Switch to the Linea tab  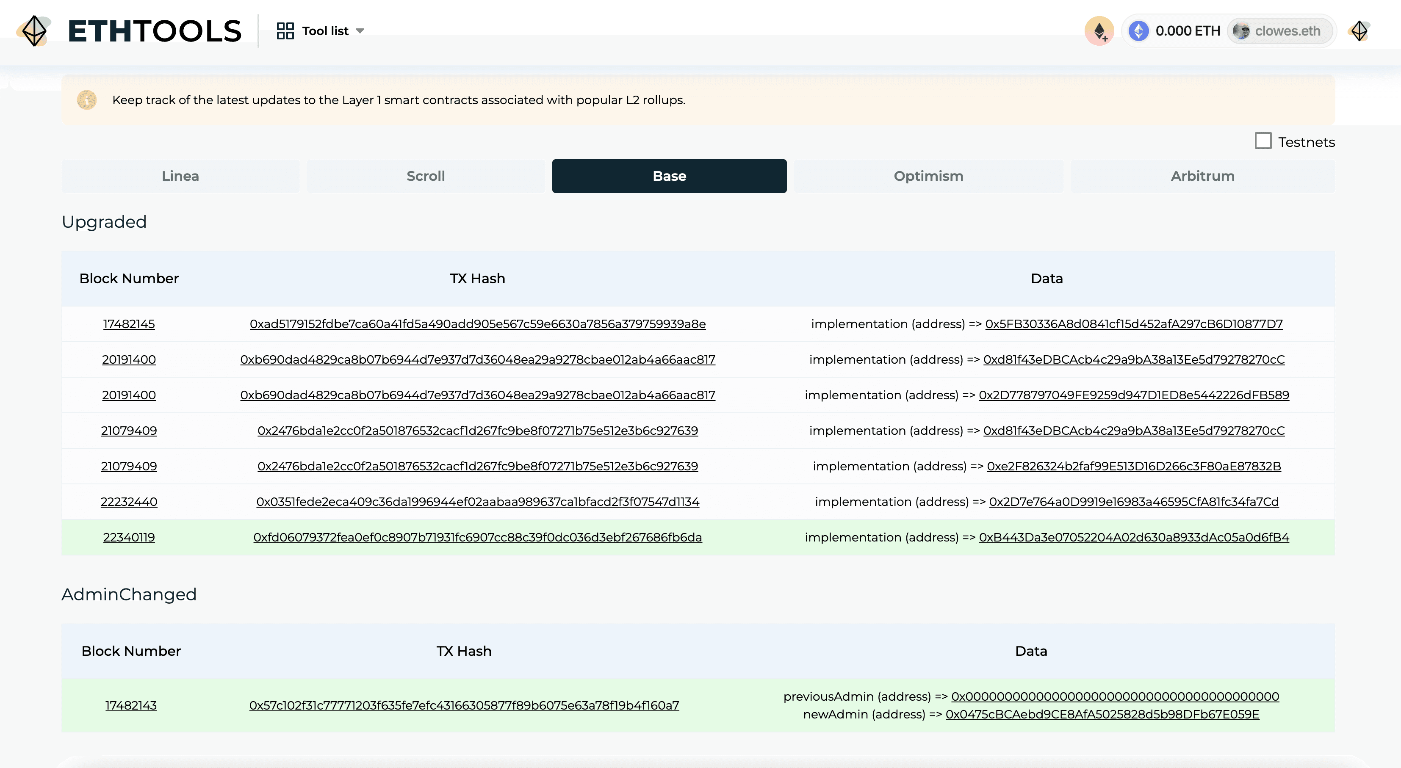pos(180,176)
